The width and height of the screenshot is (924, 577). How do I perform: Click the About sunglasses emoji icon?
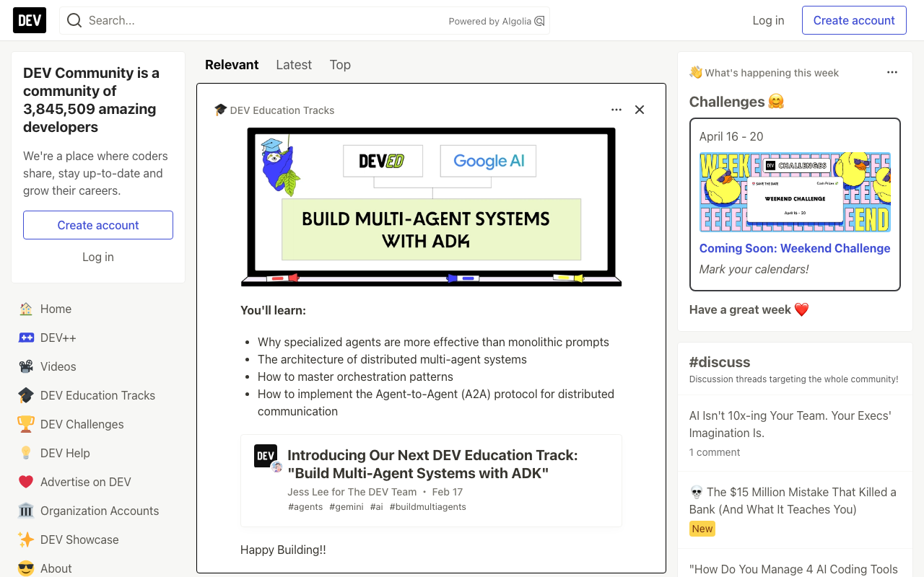pos(25,568)
